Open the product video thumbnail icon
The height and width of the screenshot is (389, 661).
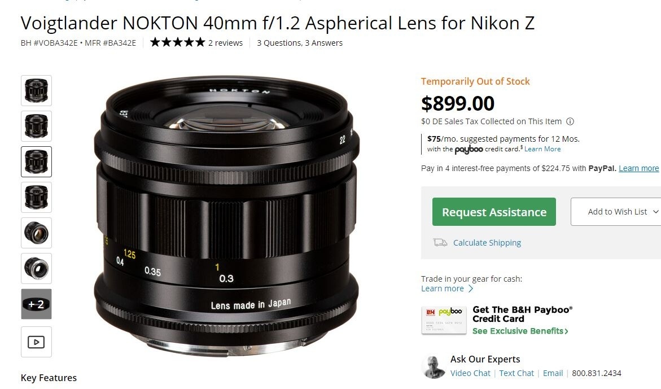point(36,342)
